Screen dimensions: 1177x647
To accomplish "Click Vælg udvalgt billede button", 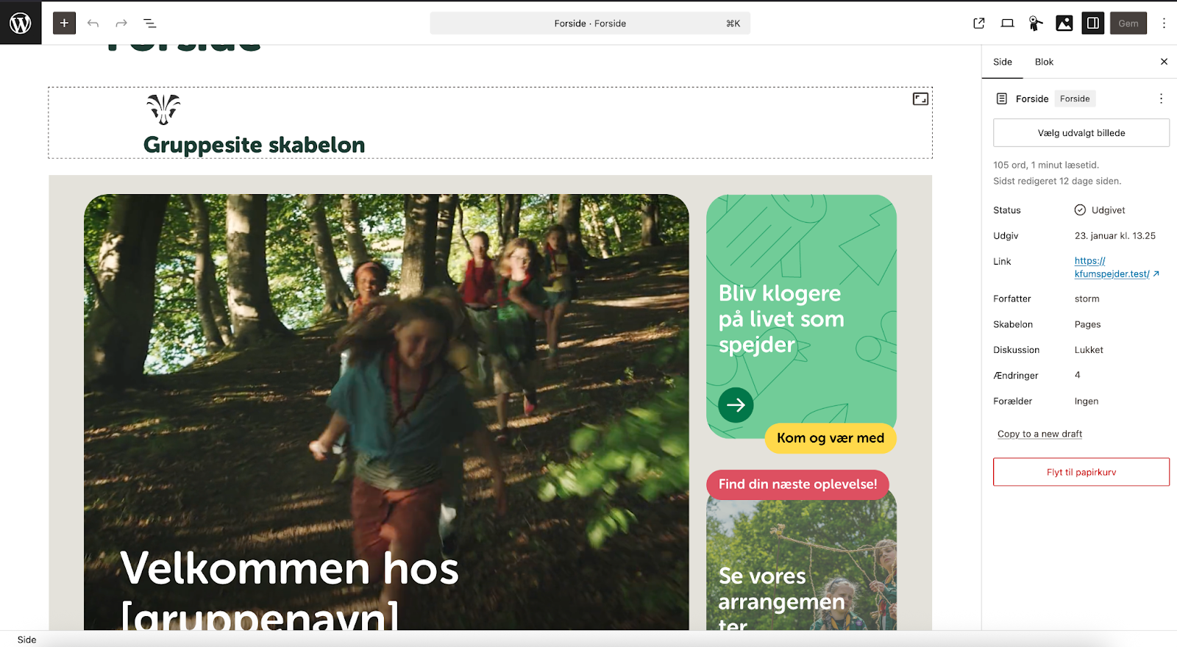I will pos(1081,133).
